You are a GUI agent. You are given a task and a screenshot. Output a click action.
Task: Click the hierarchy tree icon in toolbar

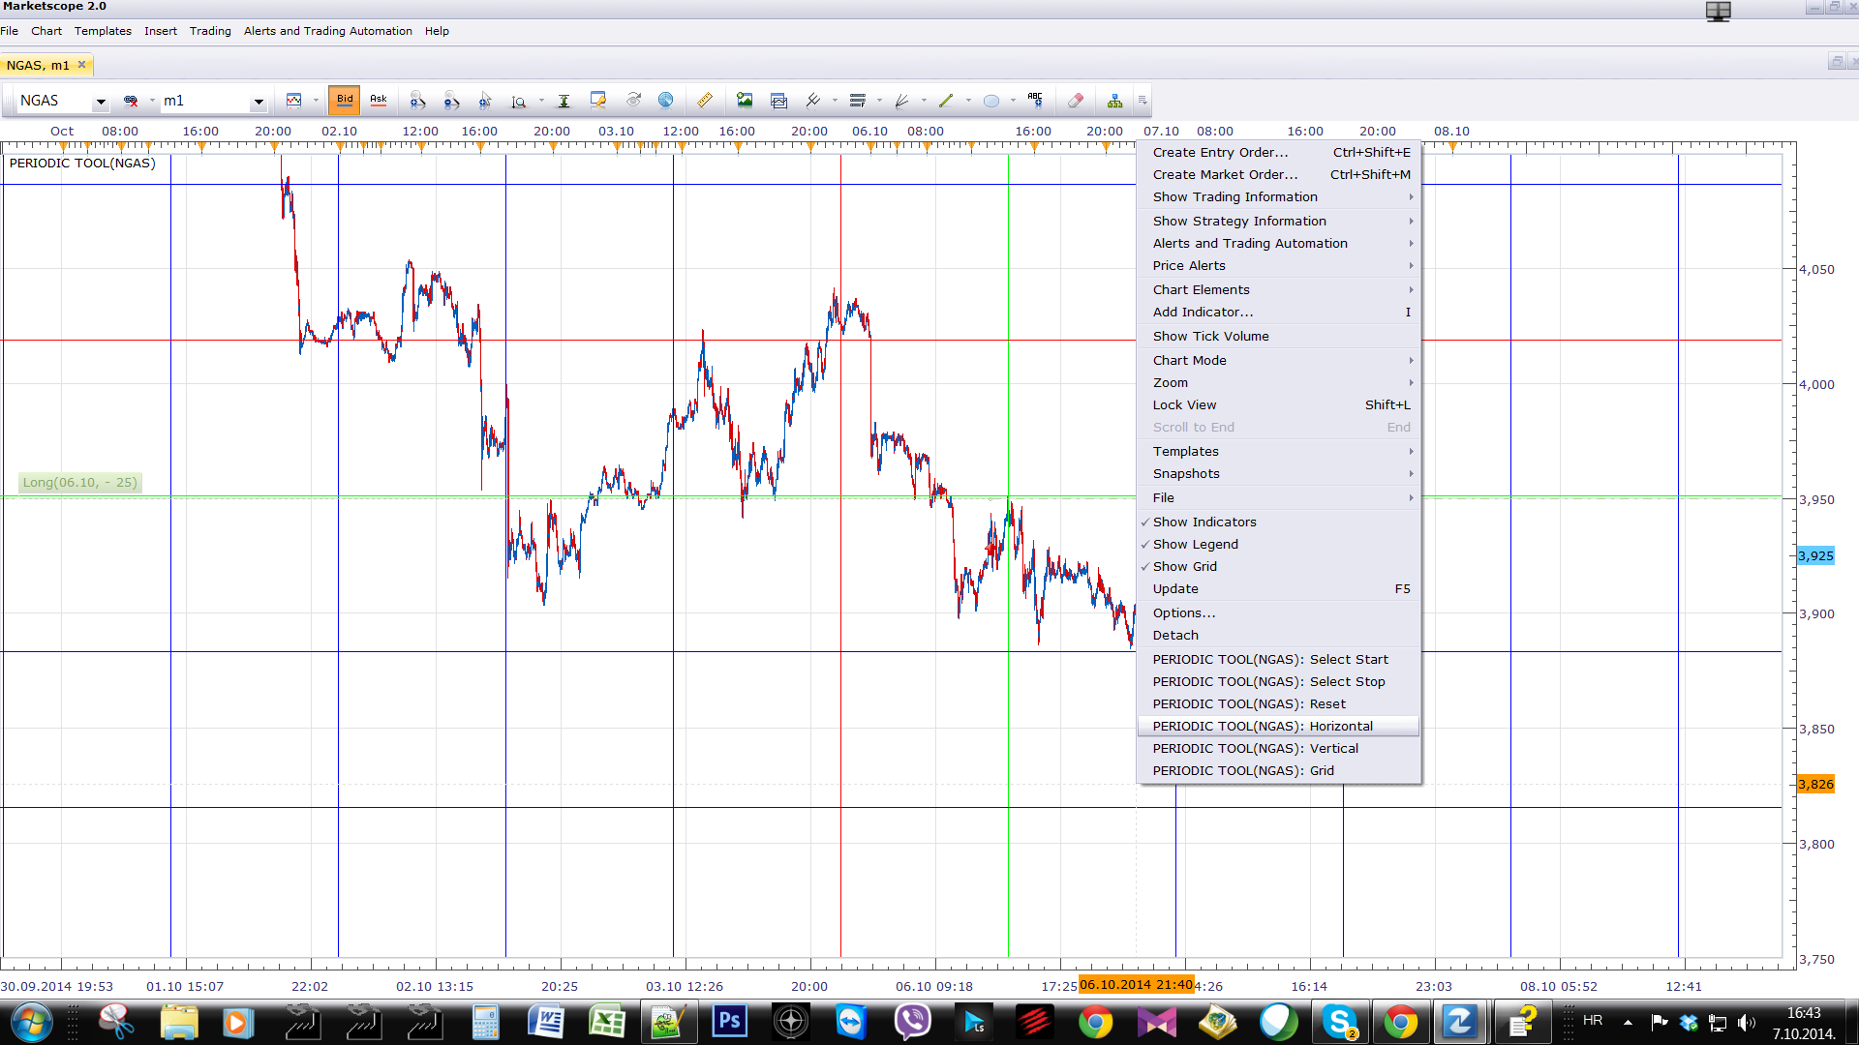click(x=1115, y=100)
